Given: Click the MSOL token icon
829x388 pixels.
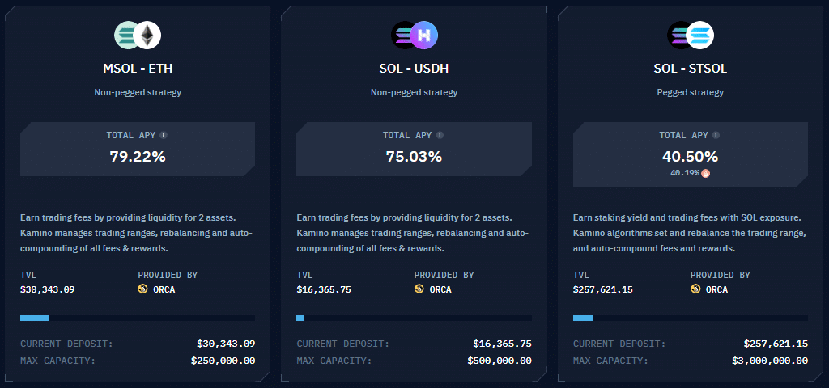Looking at the screenshot, I should coord(126,36).
